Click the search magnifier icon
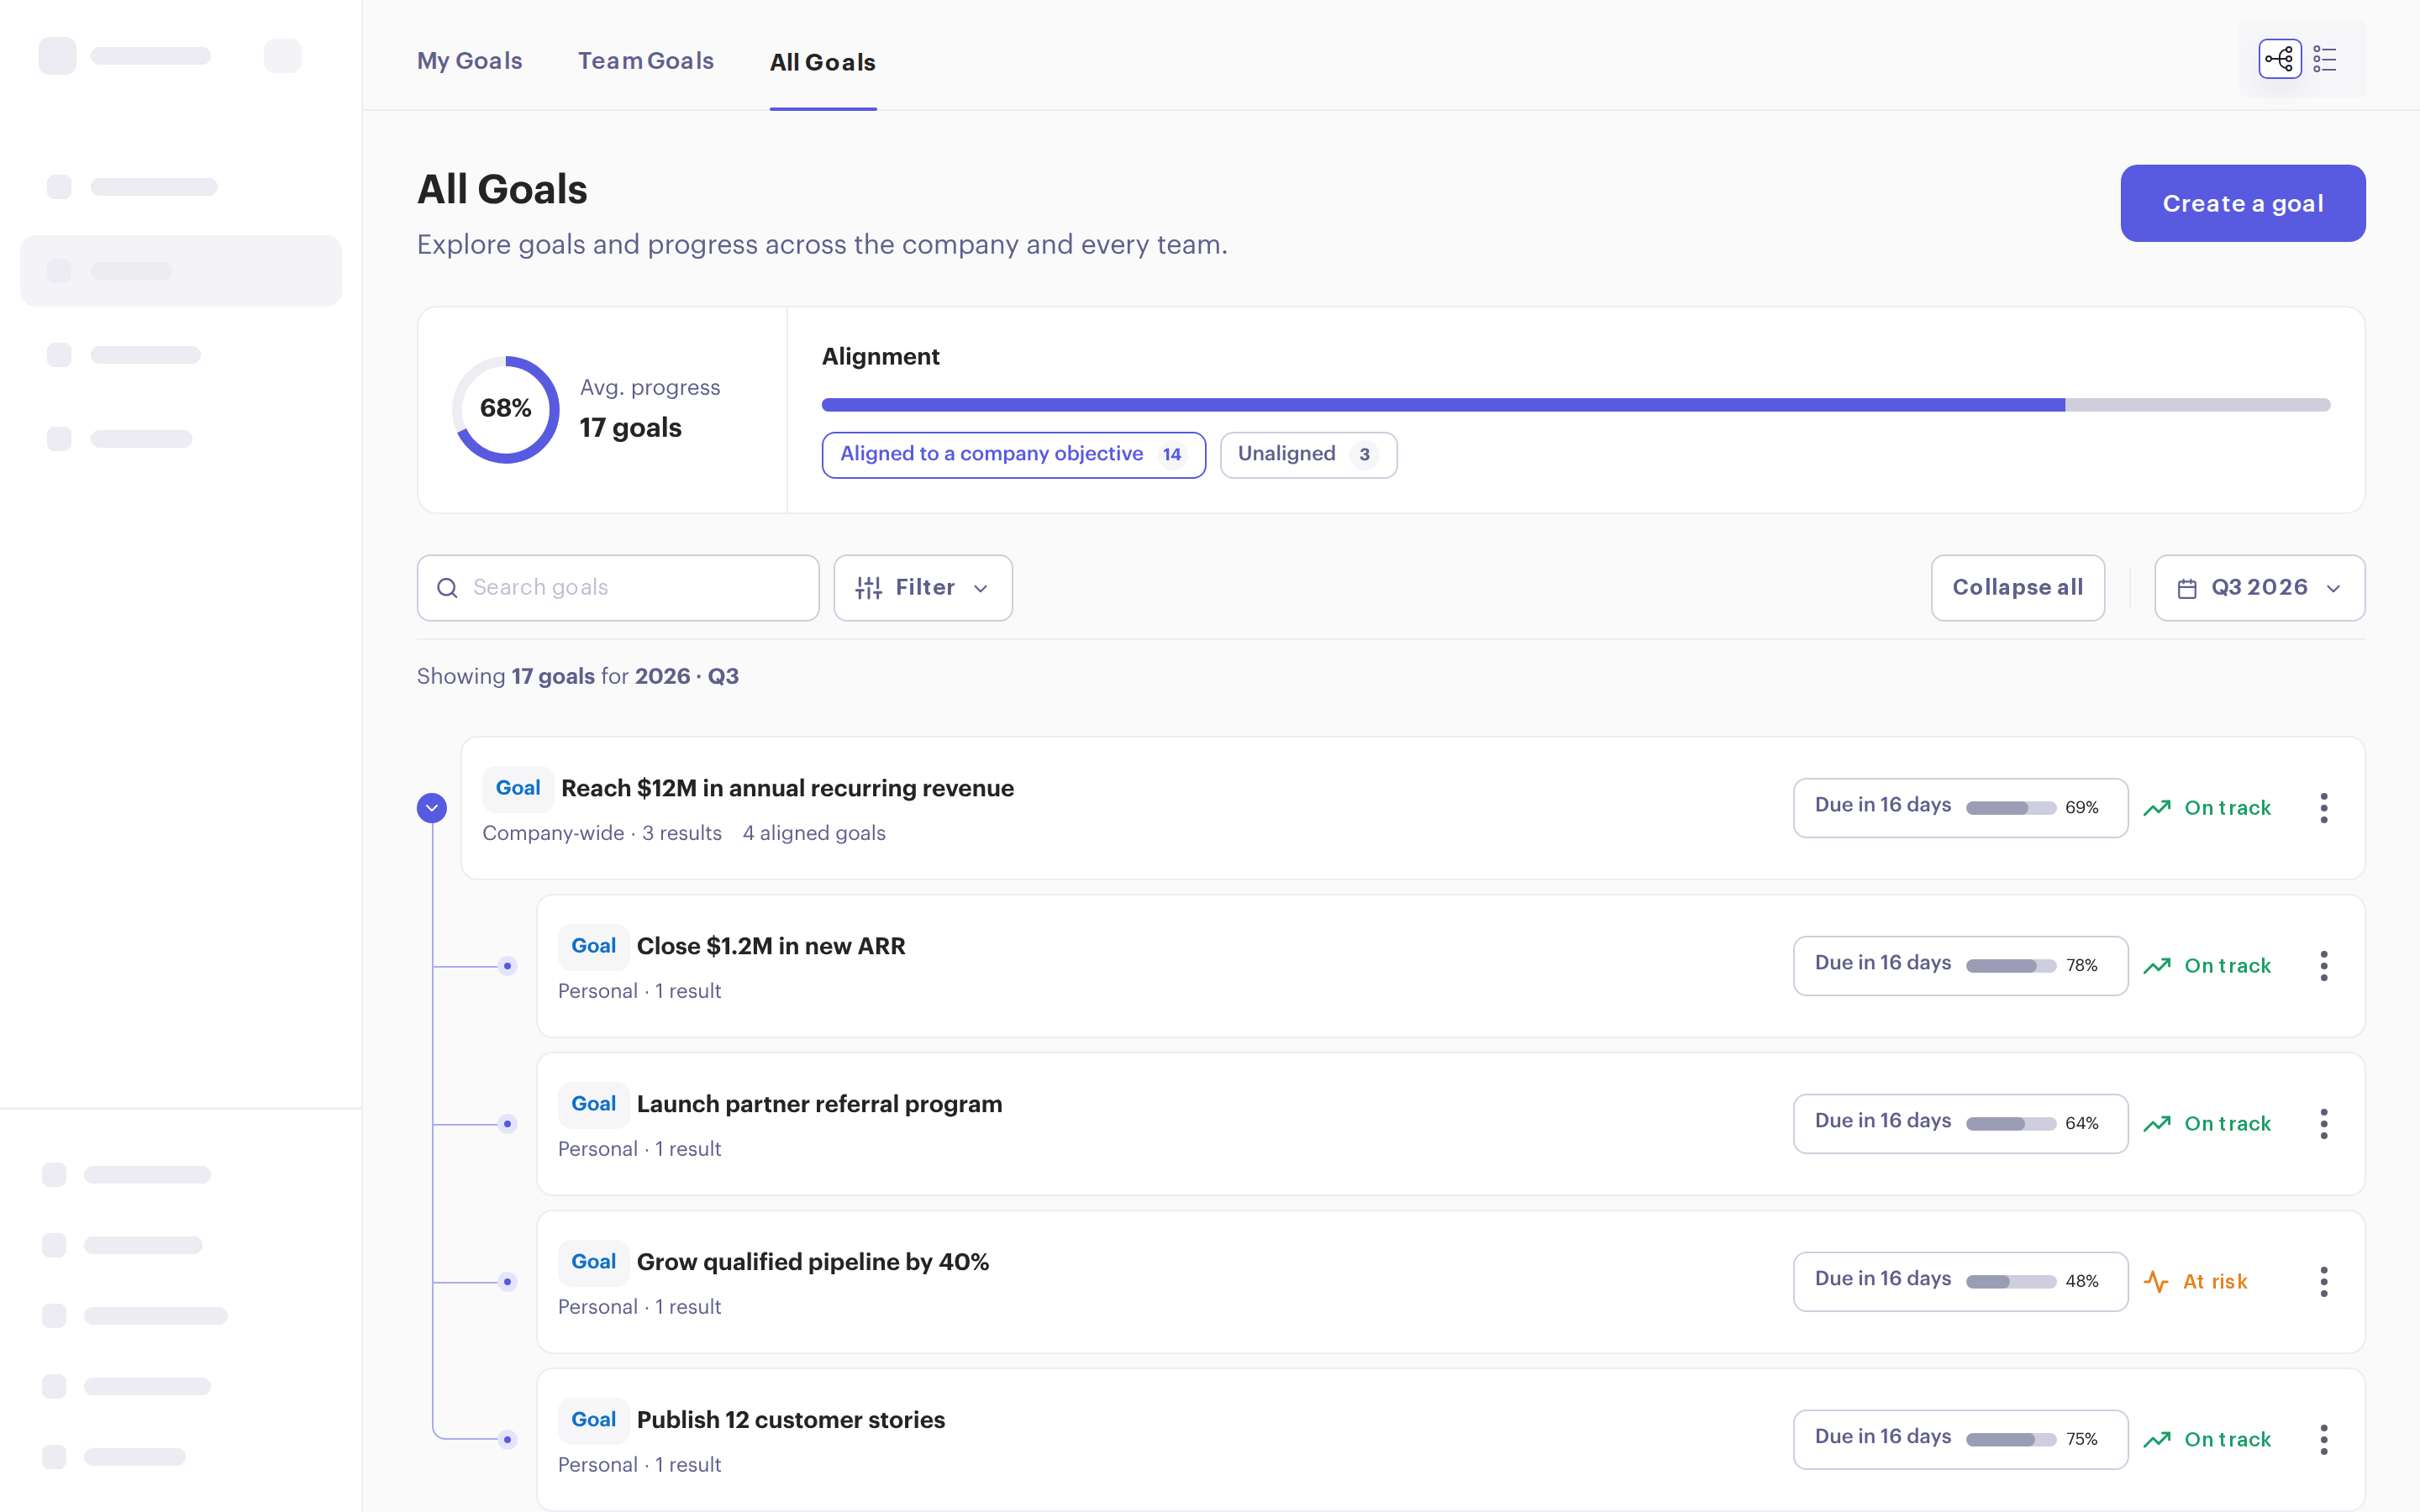The image size is (2420, 1512). point(447,588)
